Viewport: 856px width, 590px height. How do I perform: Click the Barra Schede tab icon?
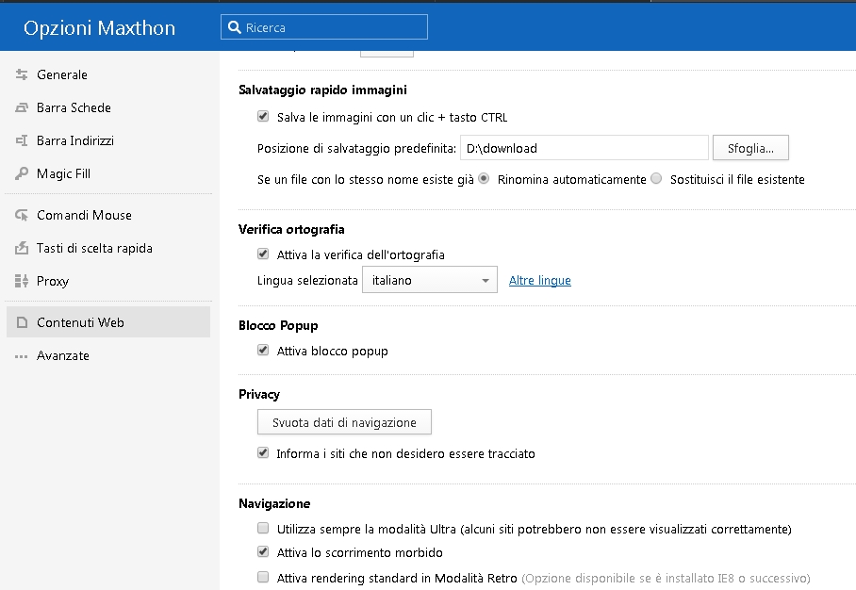pyautogui.click(x=22, y=107)
